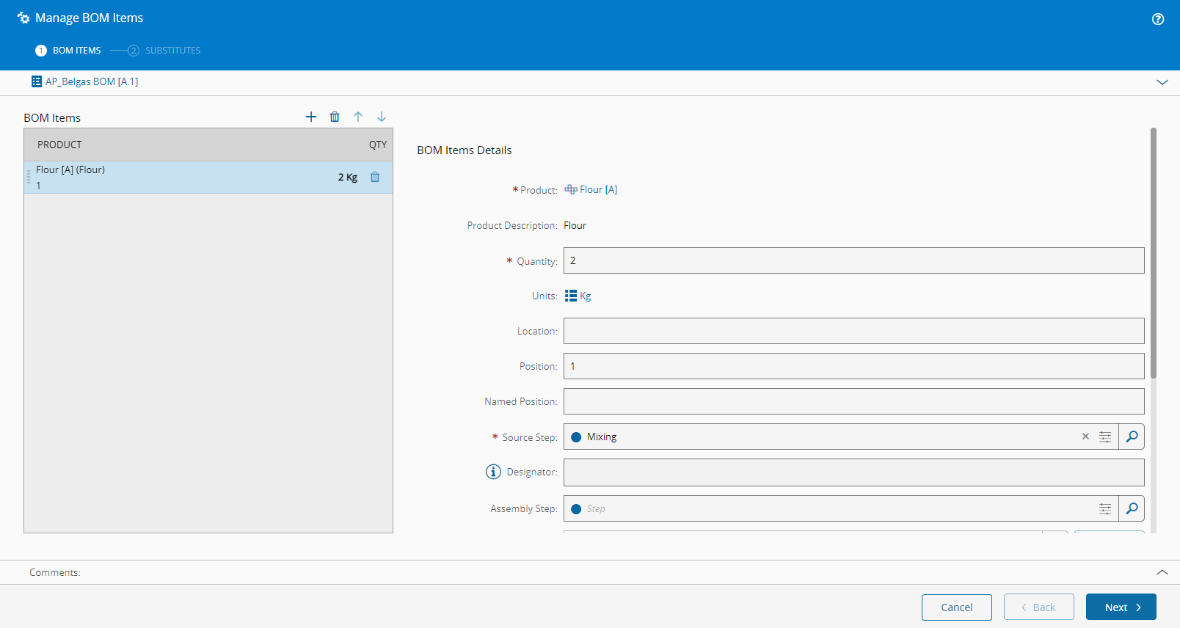Move BOM item up with arrow icon

coord(358,117)
